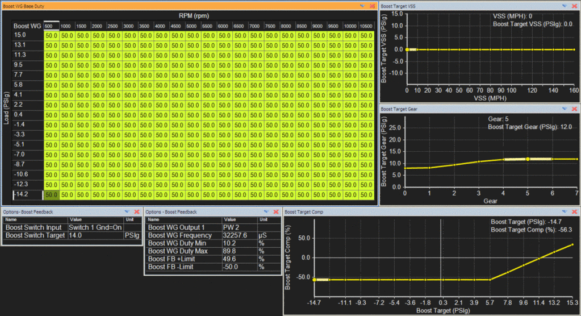Close the Options panel containing Boost WG Frequency

coord(275,211)
